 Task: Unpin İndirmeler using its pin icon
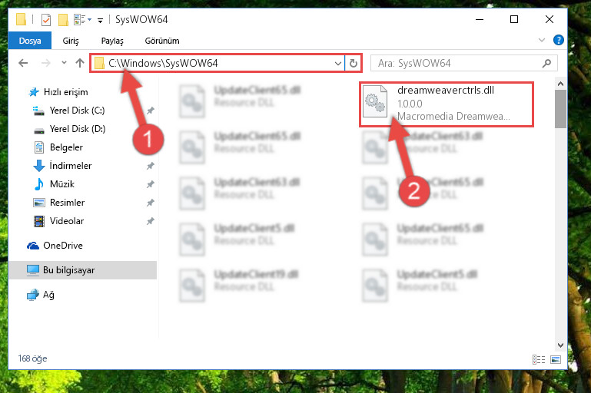pos(150,166)
